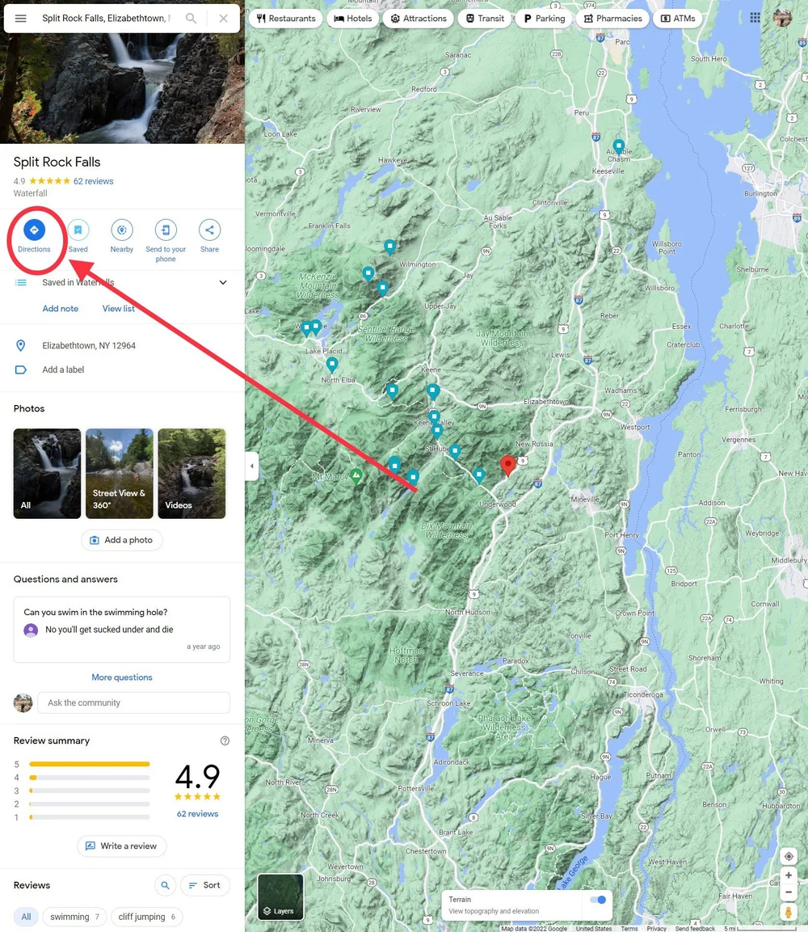
Task: Click the green Mt Marcy marker
Action: pos(356,475)
